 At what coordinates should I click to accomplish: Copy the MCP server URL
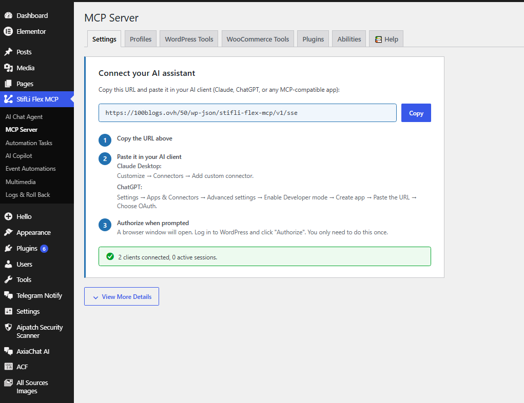[416, 113]
